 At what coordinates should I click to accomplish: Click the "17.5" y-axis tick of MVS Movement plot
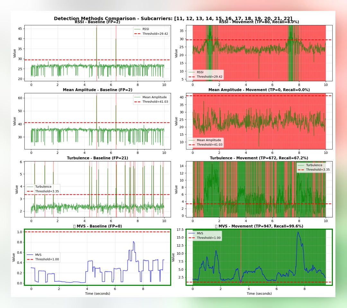pos(180,230)
